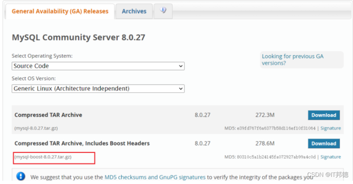
Task: Select the file name (mysql-8.0.27.tar.gz)
Action: [36, 128]
